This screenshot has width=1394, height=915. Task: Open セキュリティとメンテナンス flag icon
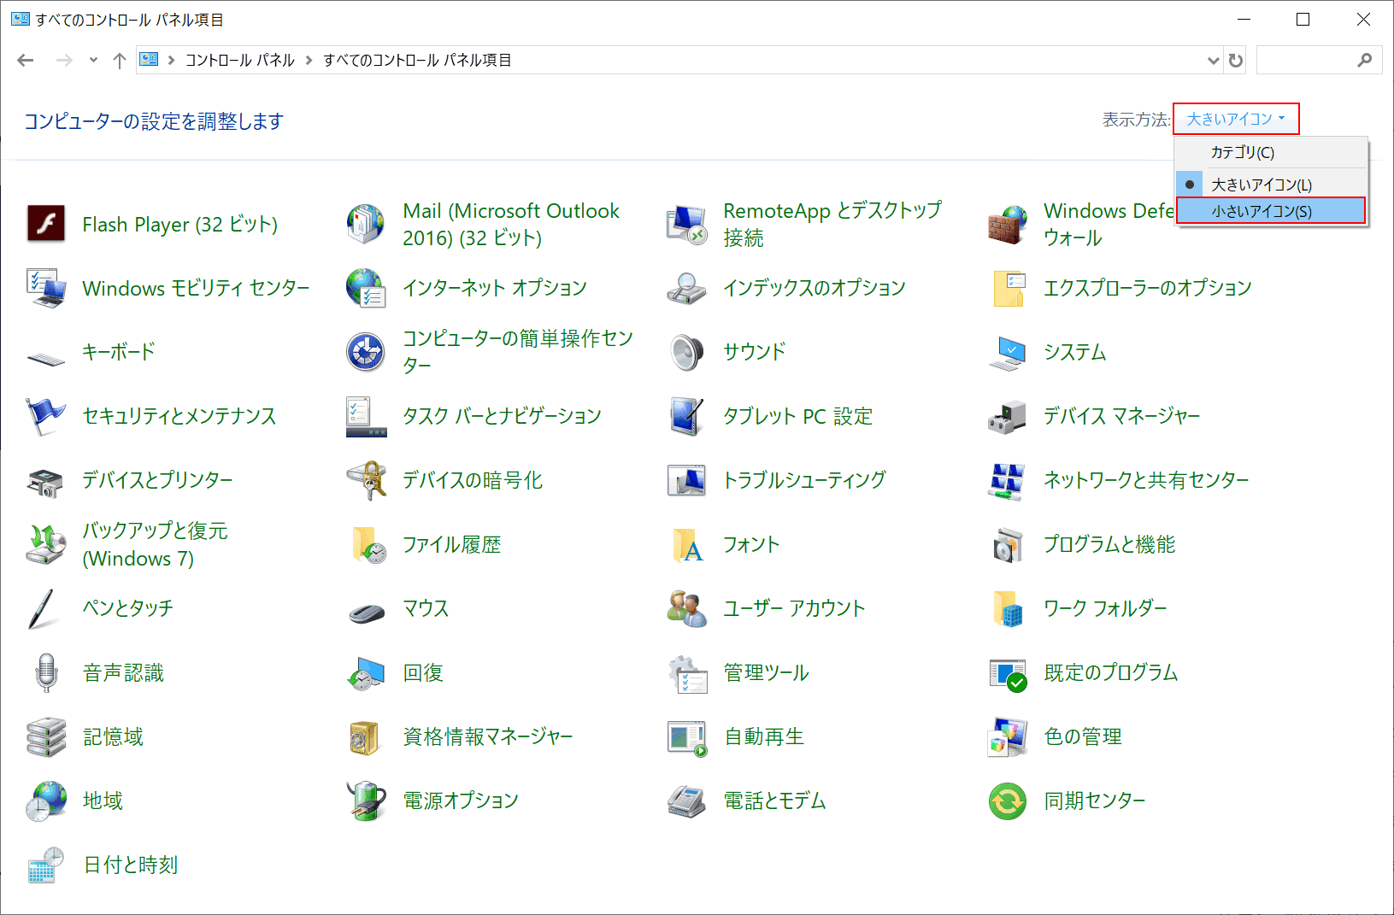(46, 416)
